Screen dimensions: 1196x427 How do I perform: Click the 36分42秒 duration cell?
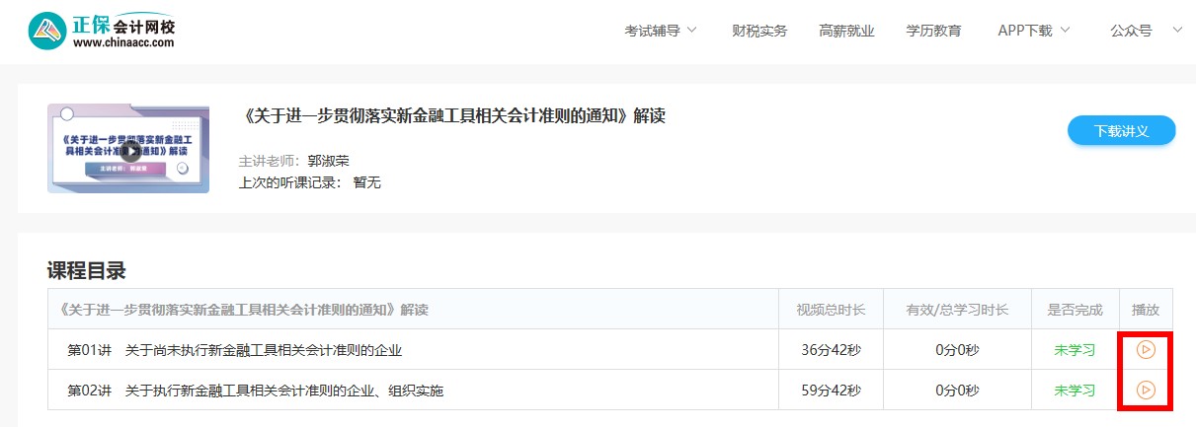click(x=831, y=350)
